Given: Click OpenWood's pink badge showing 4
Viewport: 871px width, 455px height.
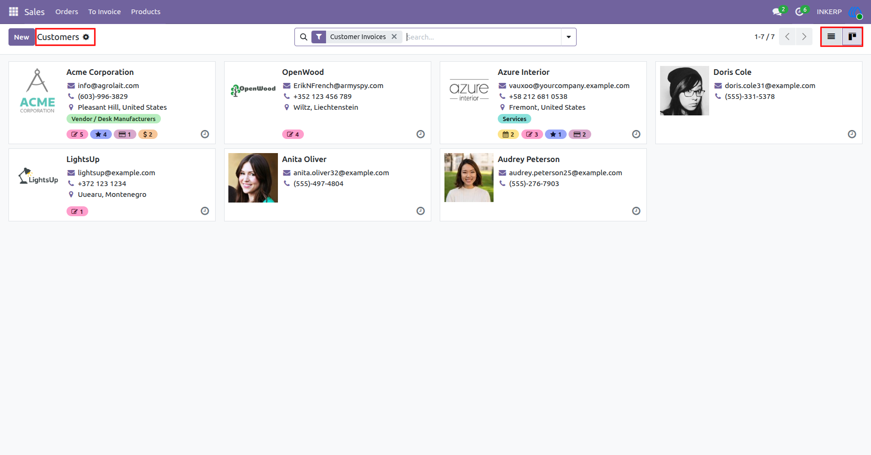Looking at the screenshot, I should [293, 134].
